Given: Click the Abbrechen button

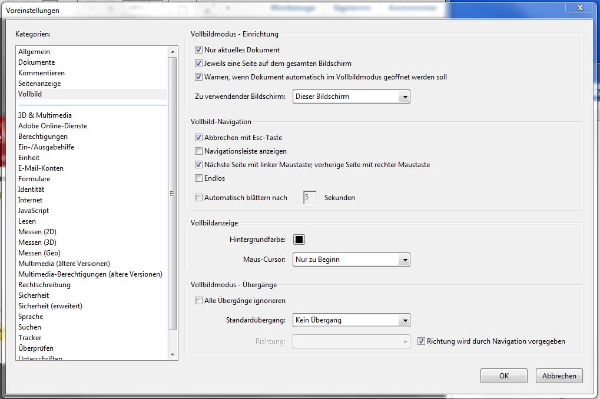Looking at the screenshot, I should (x=559, y=375).
